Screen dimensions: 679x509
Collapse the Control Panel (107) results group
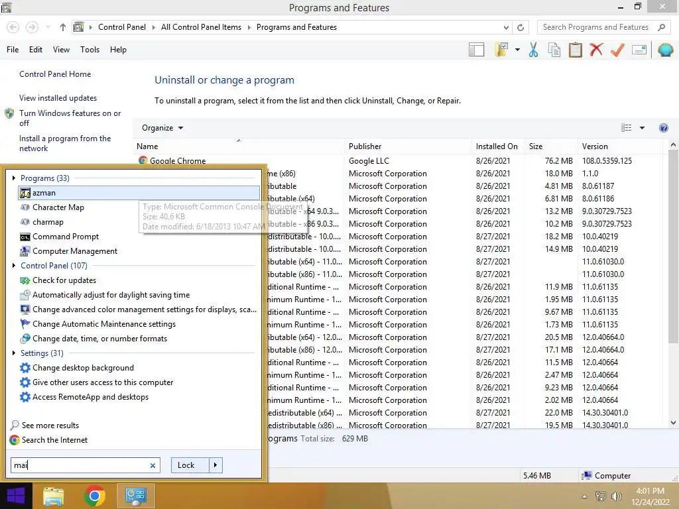(14, 265)
